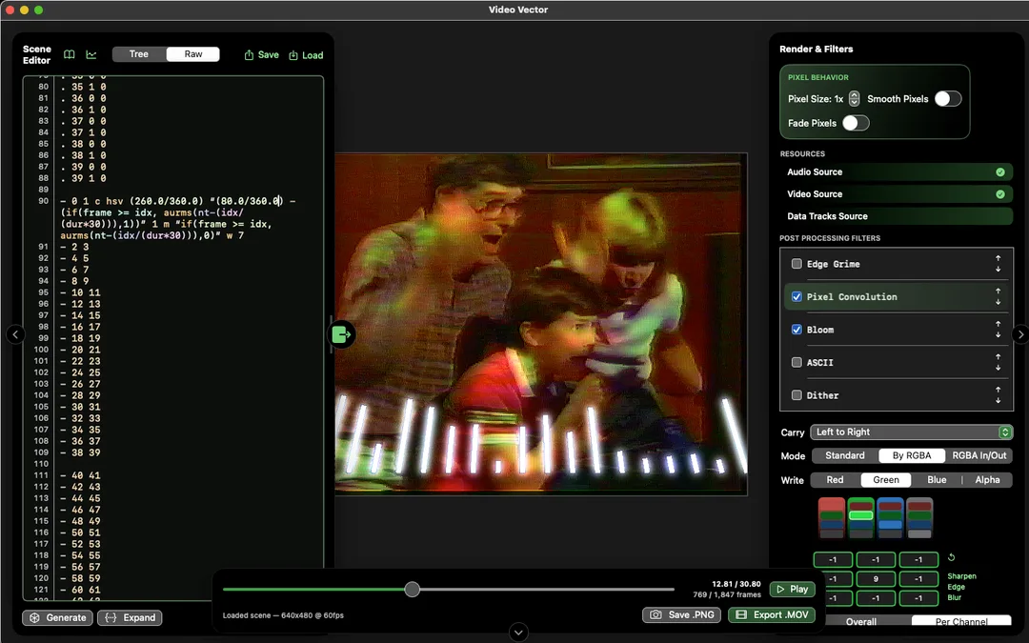The width and height of the screenshot is (1029, 643).
Task: Click Audio Source green checkmark status icon
Action: click(1000, 171)
